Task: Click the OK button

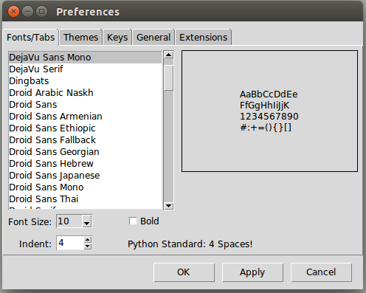Action: coord(184,272)
